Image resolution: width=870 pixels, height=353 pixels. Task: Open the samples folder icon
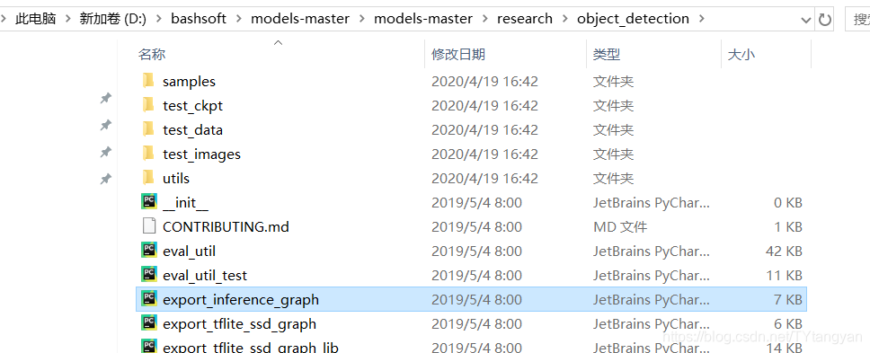point(148,81)
